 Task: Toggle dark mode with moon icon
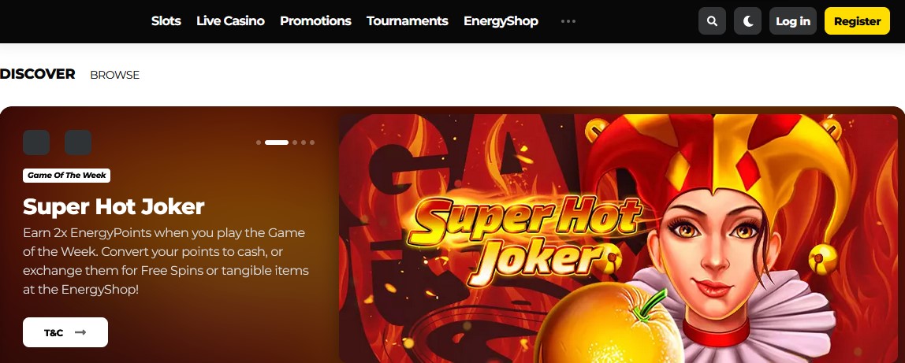click(x=748, y=21)
